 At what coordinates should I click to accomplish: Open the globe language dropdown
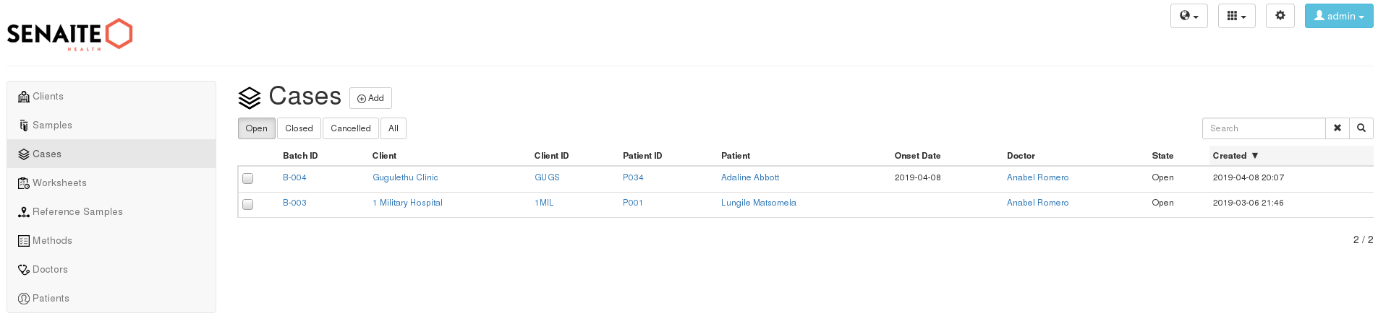(1188, 16)
